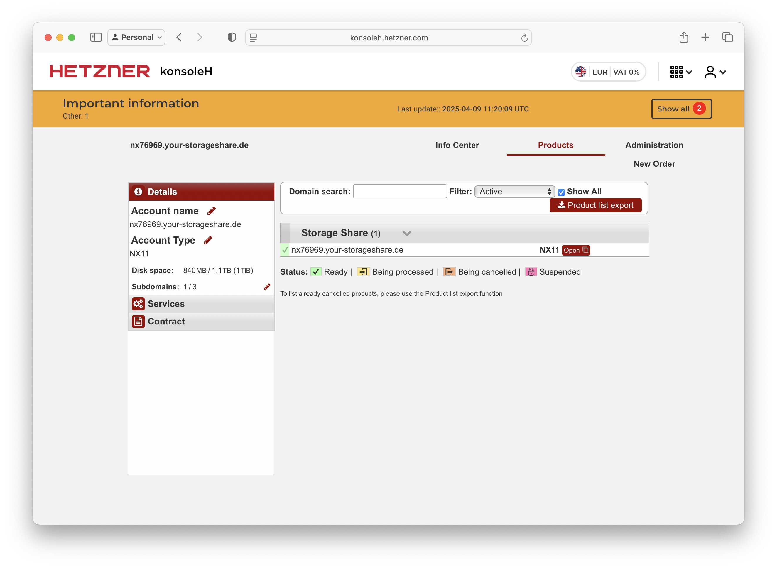This screenshot has width=777, height=568.
Task: Toggle the Show All checkbox
Action: pyautogui.click(x=561, y=192)
